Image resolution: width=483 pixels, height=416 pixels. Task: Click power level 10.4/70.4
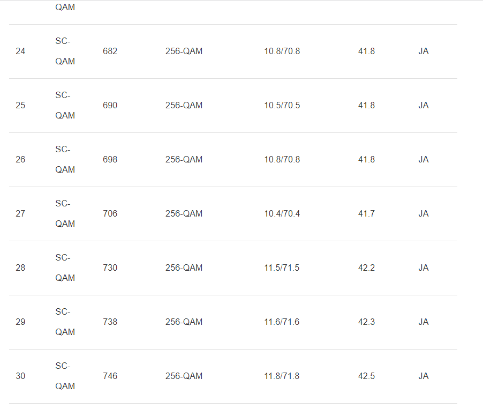(x=282, y=214)
